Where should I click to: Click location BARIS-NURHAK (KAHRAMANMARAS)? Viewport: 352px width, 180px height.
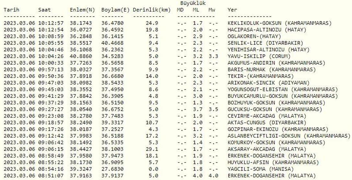point(272,69)
